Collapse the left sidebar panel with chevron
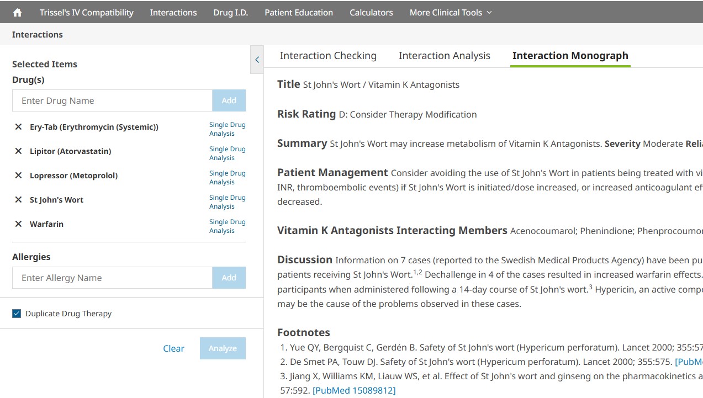 coord(257,60)
